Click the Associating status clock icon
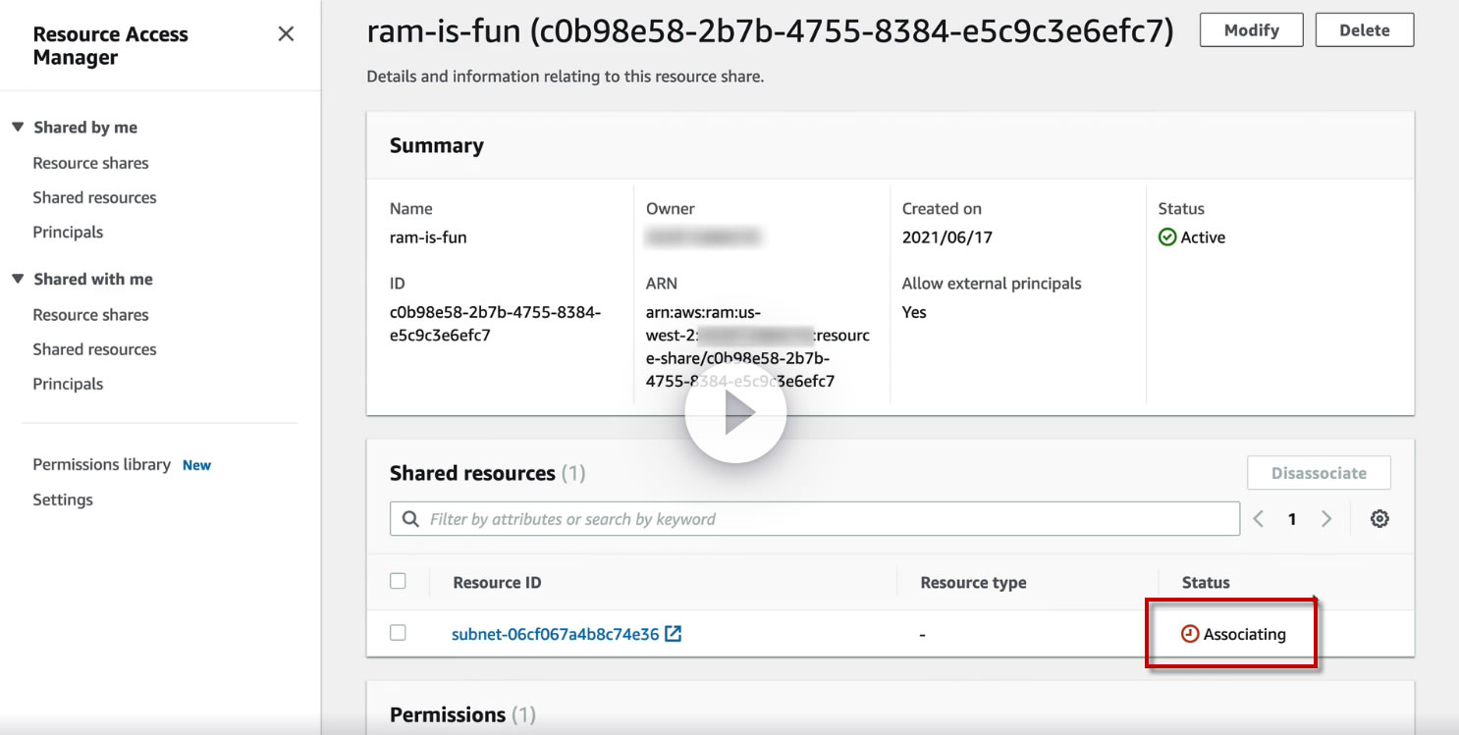 click(x=1190, y=634)
